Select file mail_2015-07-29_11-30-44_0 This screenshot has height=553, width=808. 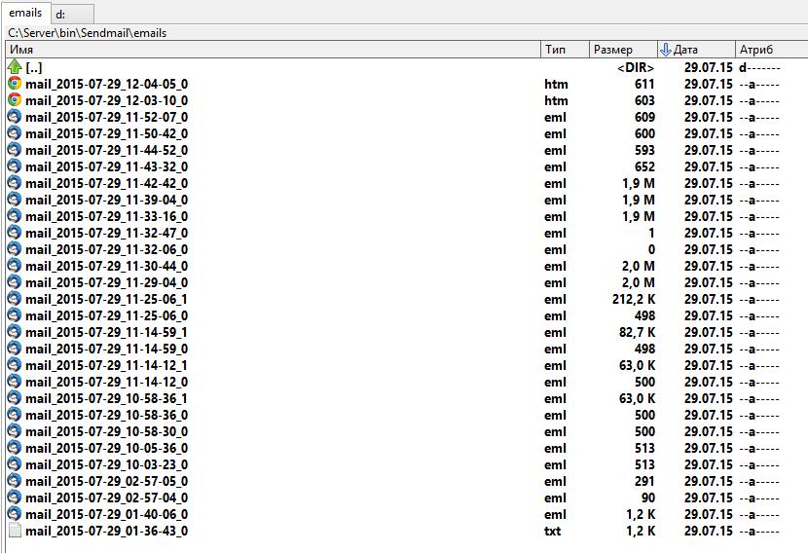point(107,266)
